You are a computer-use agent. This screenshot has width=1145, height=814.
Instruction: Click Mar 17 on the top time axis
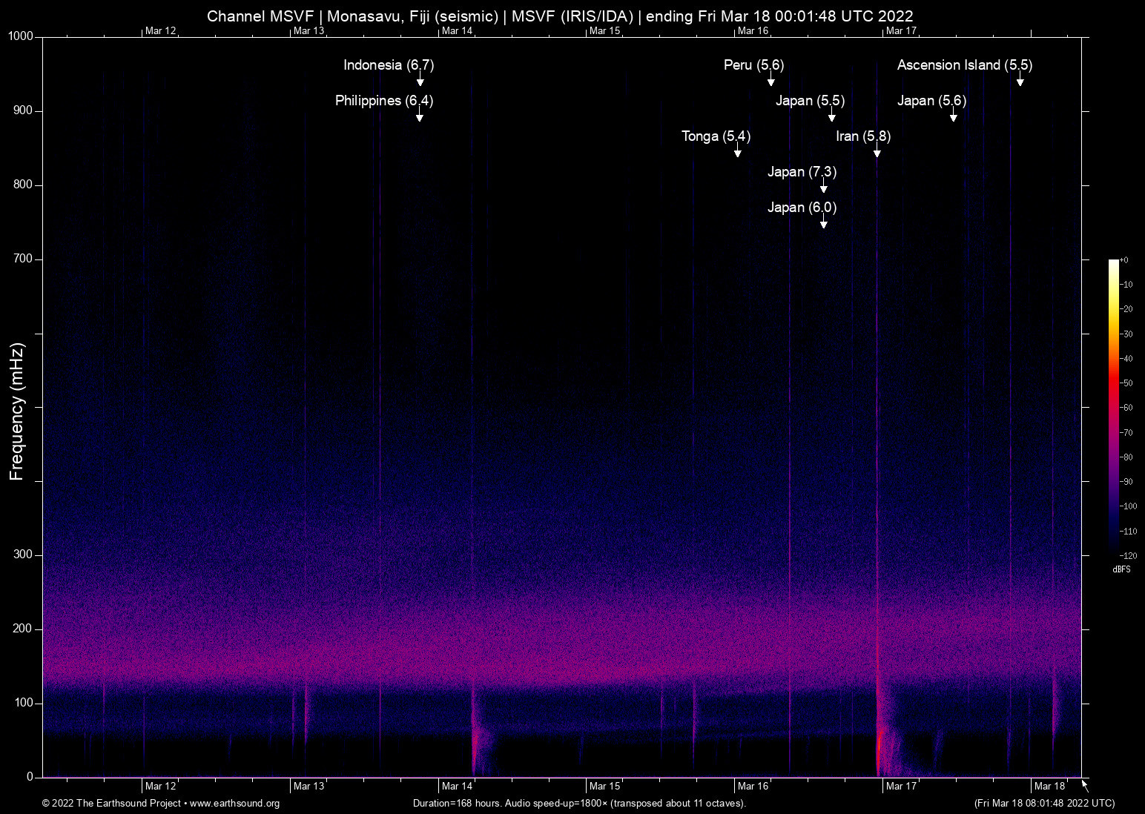902,30
